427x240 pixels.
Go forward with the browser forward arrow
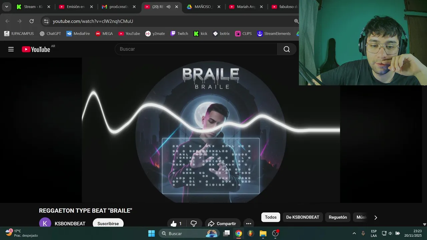pos(19,21)
